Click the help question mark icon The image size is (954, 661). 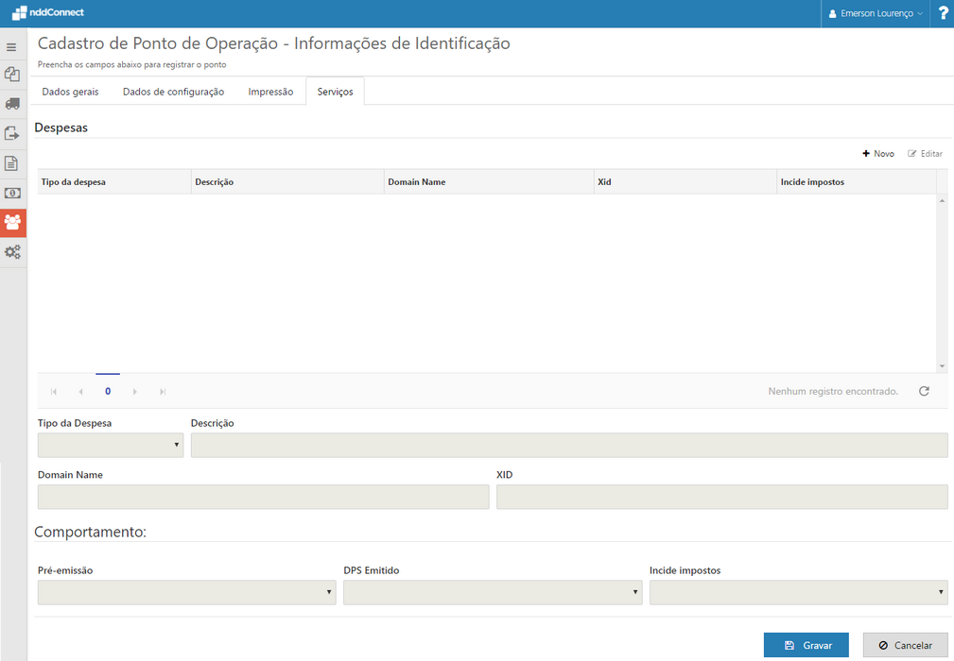(x=943, y=13)
